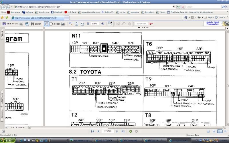Viewport: 229px width, 143px height.
Task: Click the Windows Start button
Action: click(x=8, y=140)
